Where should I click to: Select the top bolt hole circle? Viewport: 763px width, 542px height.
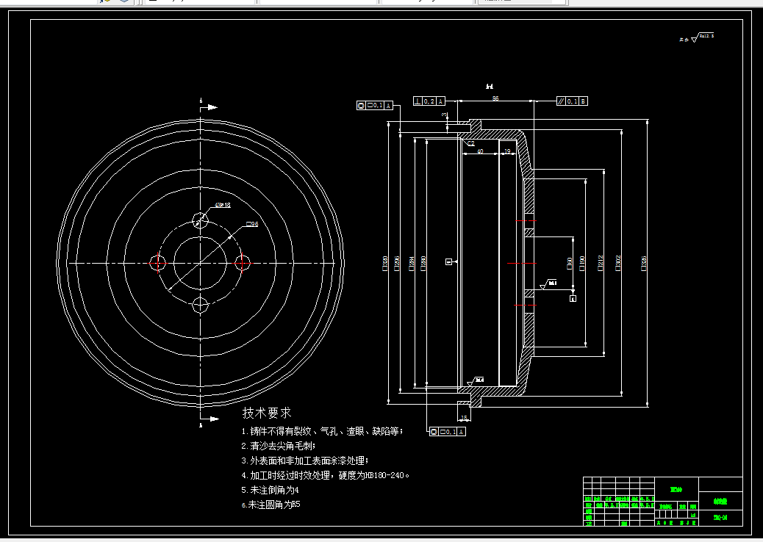(200, 220)
